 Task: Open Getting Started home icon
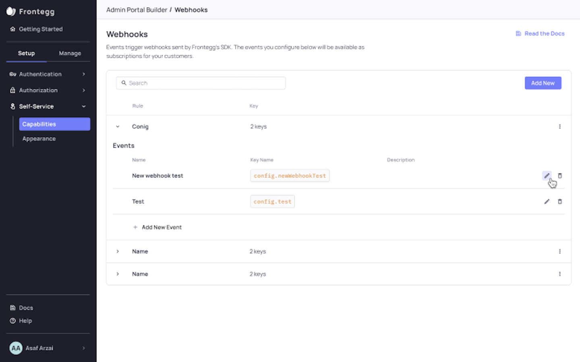[12, 29]
